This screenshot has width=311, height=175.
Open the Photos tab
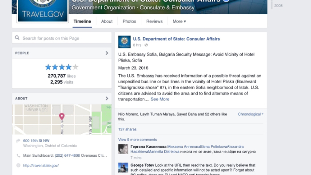click(129, 21)
